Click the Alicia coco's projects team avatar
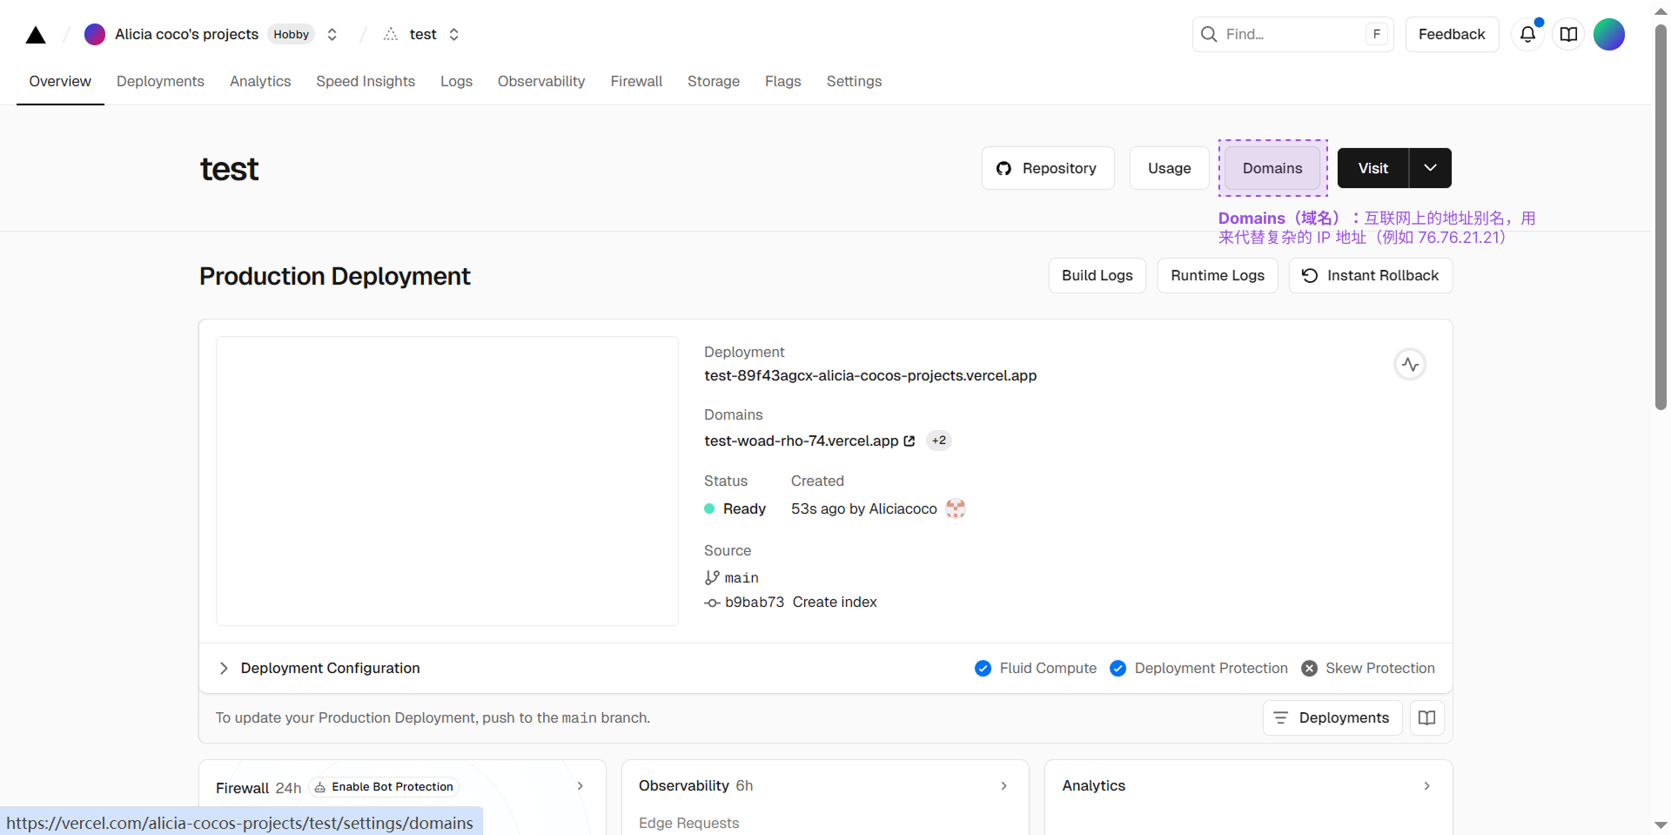Image resolution: width=1671 pixels, height=835 pixels. click(x=95, y=34)
